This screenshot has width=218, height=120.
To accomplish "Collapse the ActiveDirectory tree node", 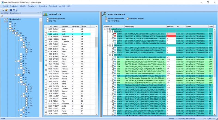I will [x=105, y=29].
